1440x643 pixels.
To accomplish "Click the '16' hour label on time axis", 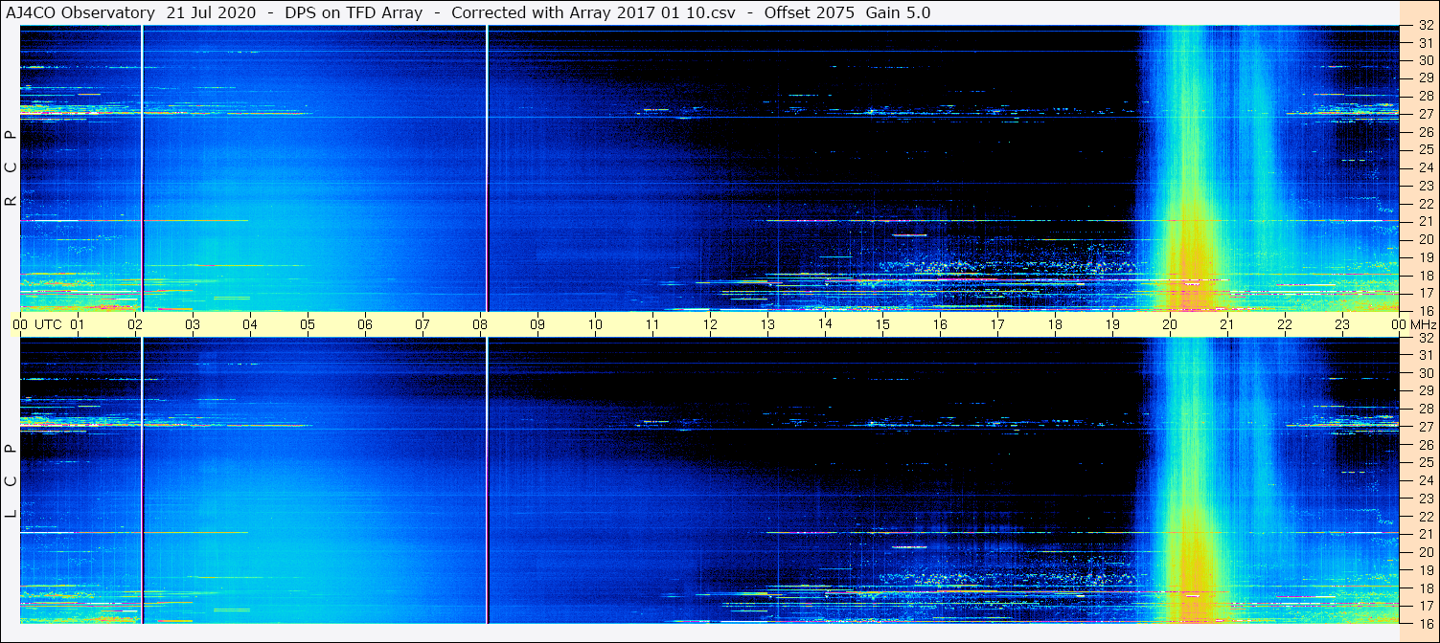I will click(940, 324).
